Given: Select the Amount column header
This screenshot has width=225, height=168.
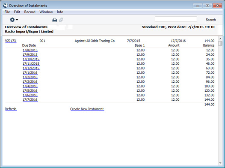Looking at the screenshot, I should tap(174, 45).
